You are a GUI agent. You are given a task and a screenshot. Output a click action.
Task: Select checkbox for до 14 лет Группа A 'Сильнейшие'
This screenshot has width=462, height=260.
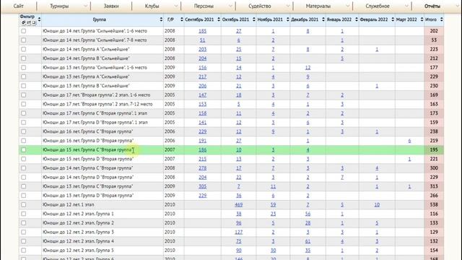click(x=24, y=49)
